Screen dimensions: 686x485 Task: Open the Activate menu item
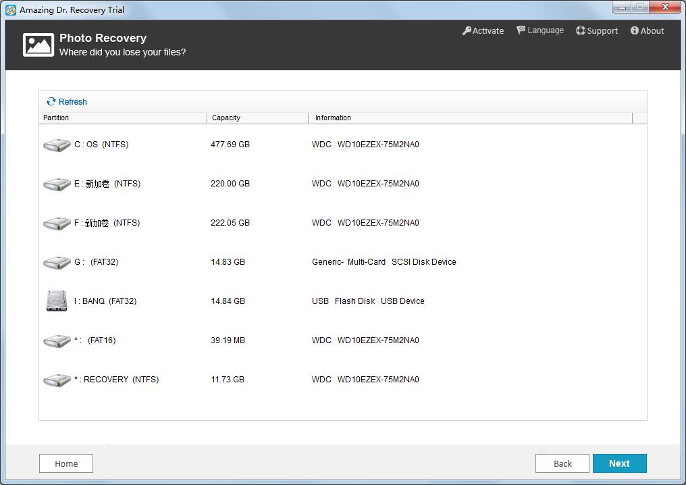[483, 30]
